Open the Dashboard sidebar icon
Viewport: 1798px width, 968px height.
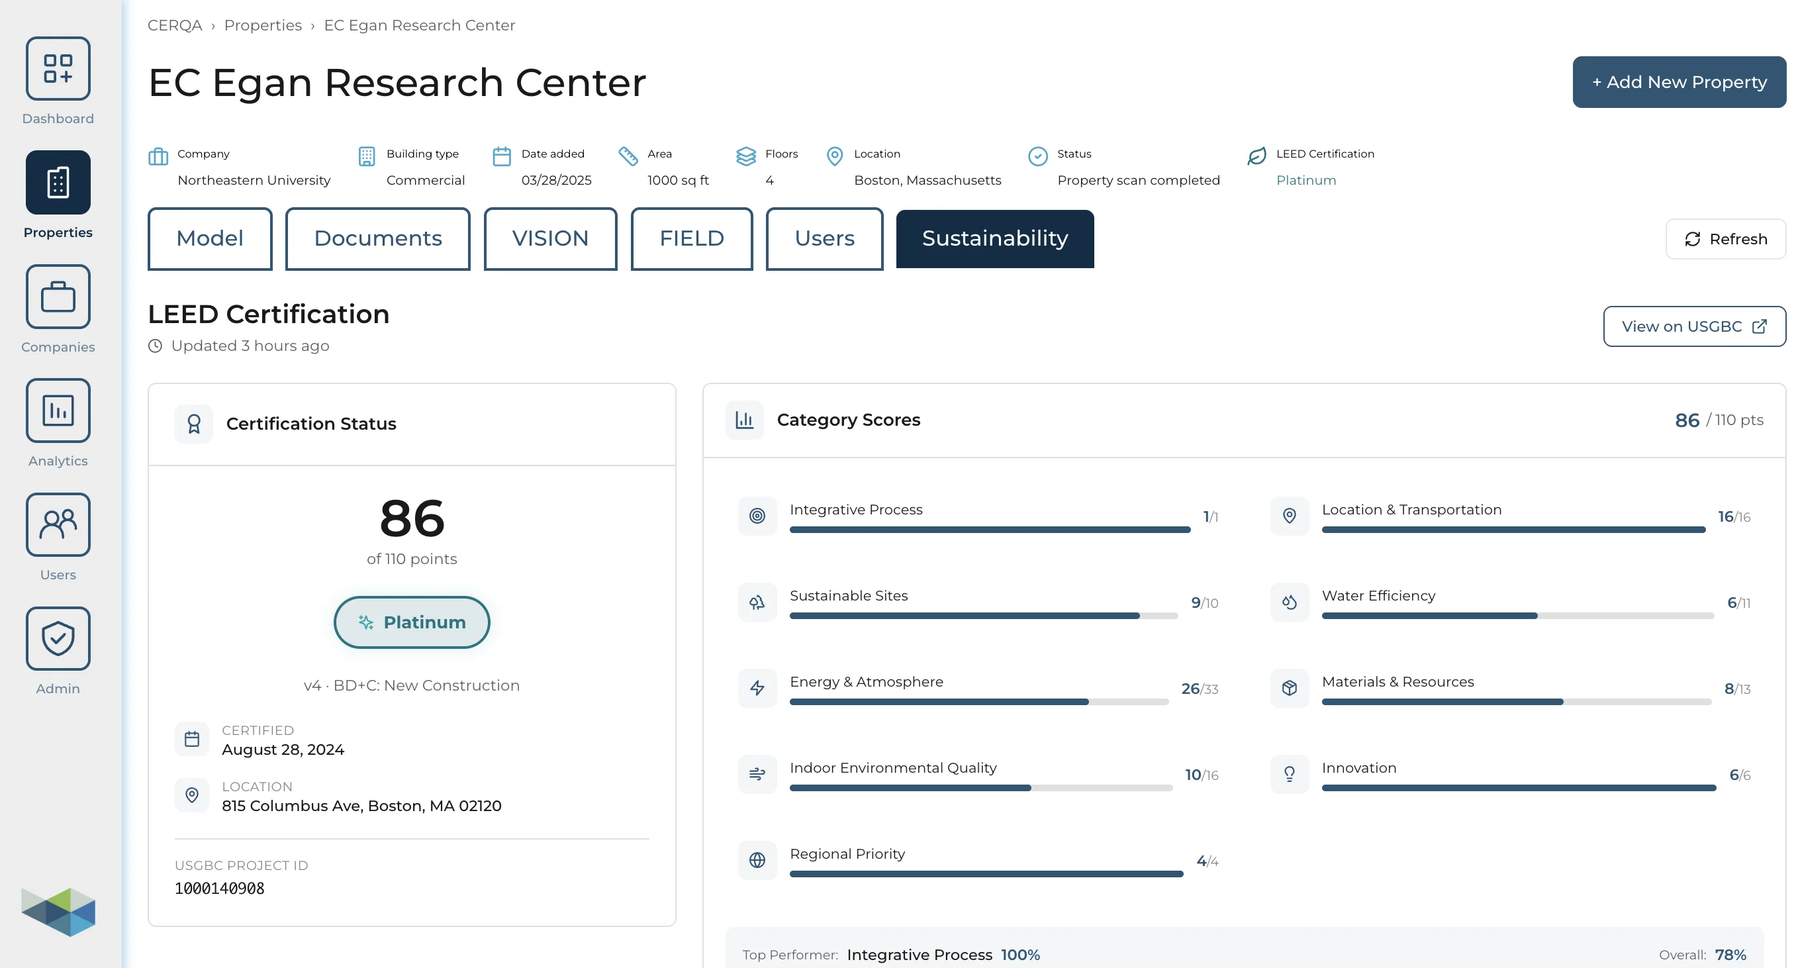58,68
